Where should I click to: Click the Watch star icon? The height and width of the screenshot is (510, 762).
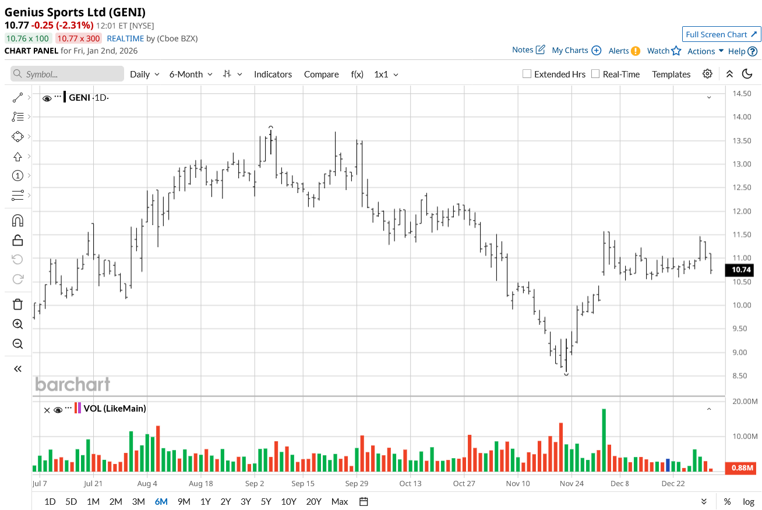coord(676,51)
